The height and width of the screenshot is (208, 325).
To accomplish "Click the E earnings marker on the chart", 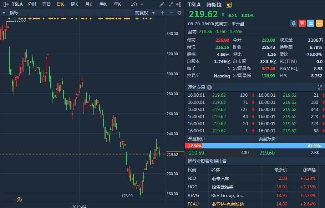I will pos(19,200).
